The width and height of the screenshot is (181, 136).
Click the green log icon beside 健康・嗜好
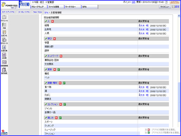point(64,83)
